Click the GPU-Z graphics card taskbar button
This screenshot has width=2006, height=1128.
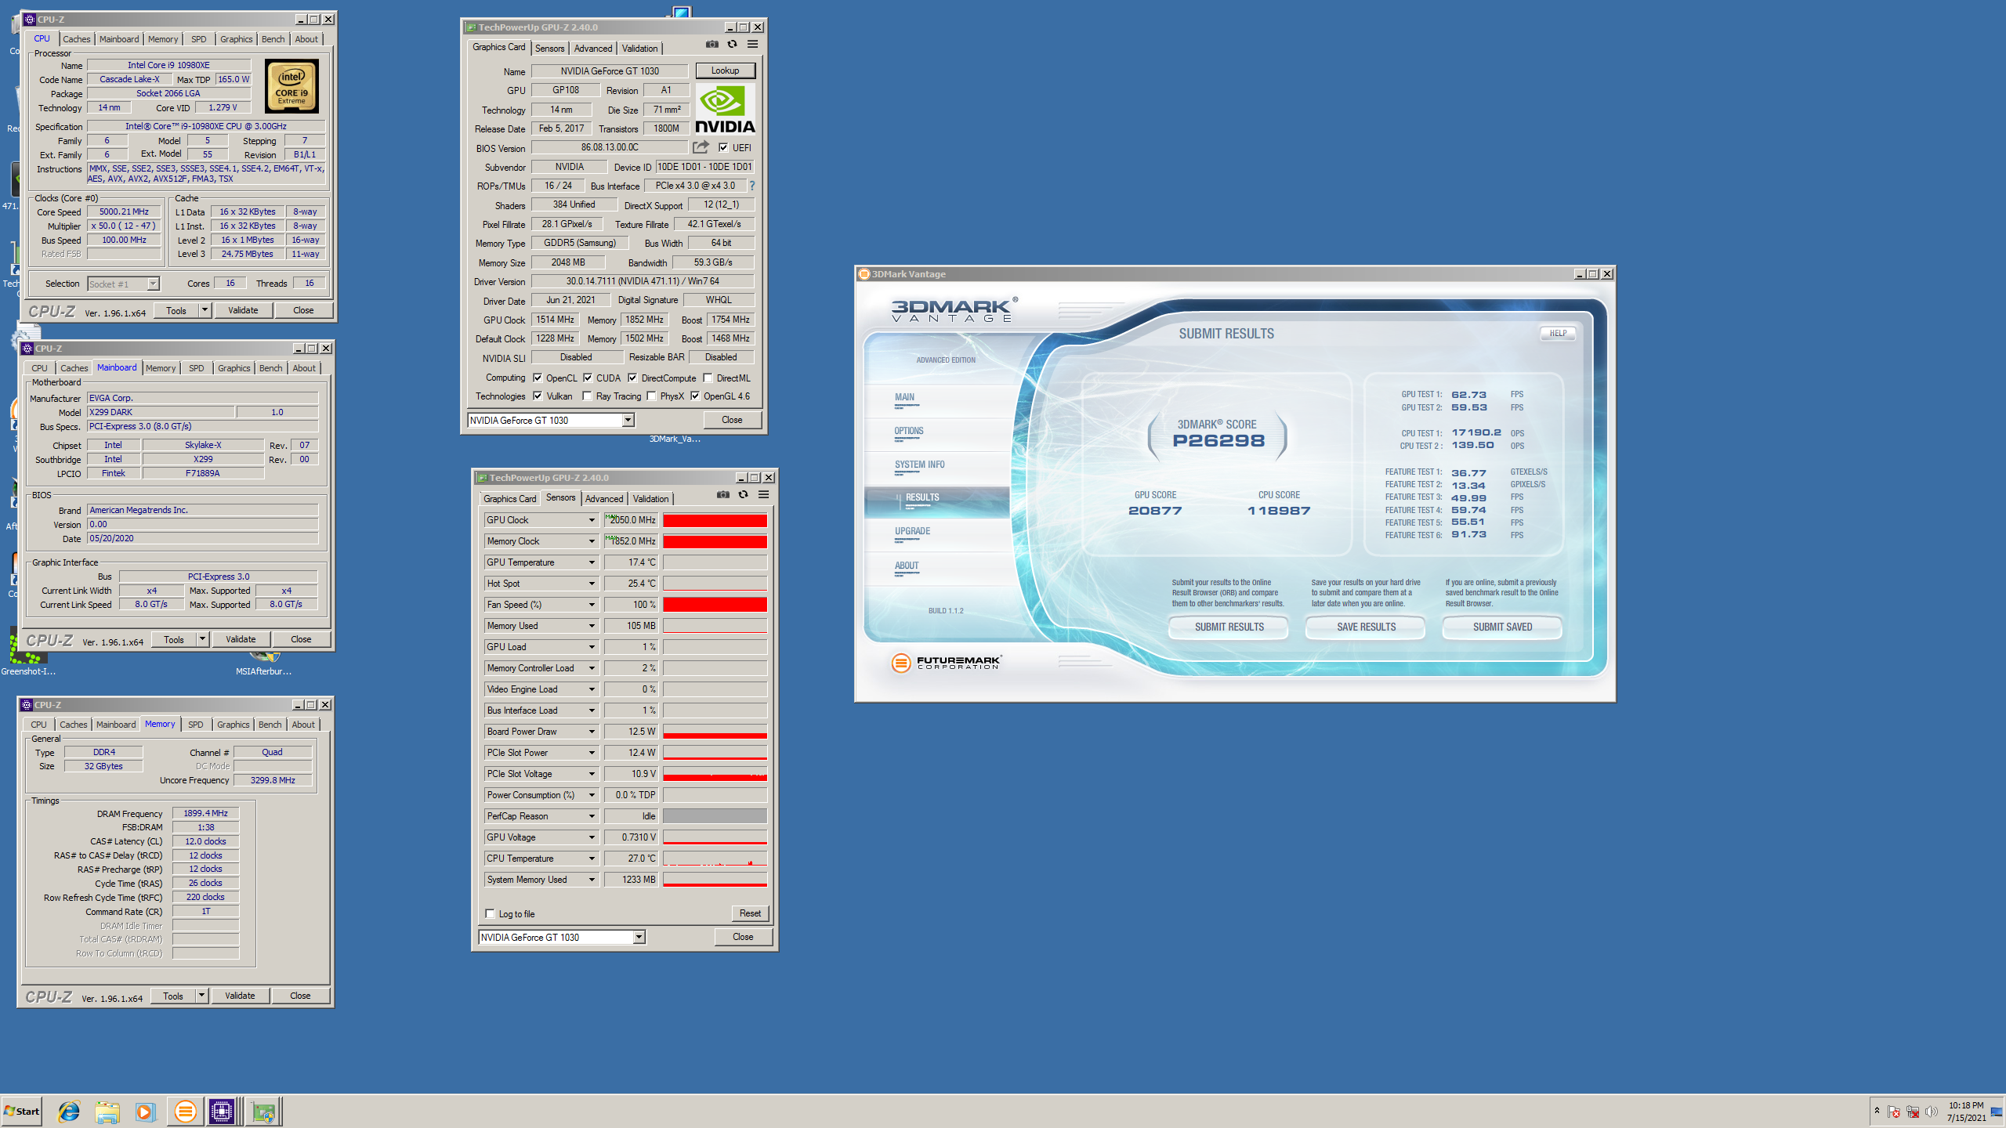tap(264, 1111)
